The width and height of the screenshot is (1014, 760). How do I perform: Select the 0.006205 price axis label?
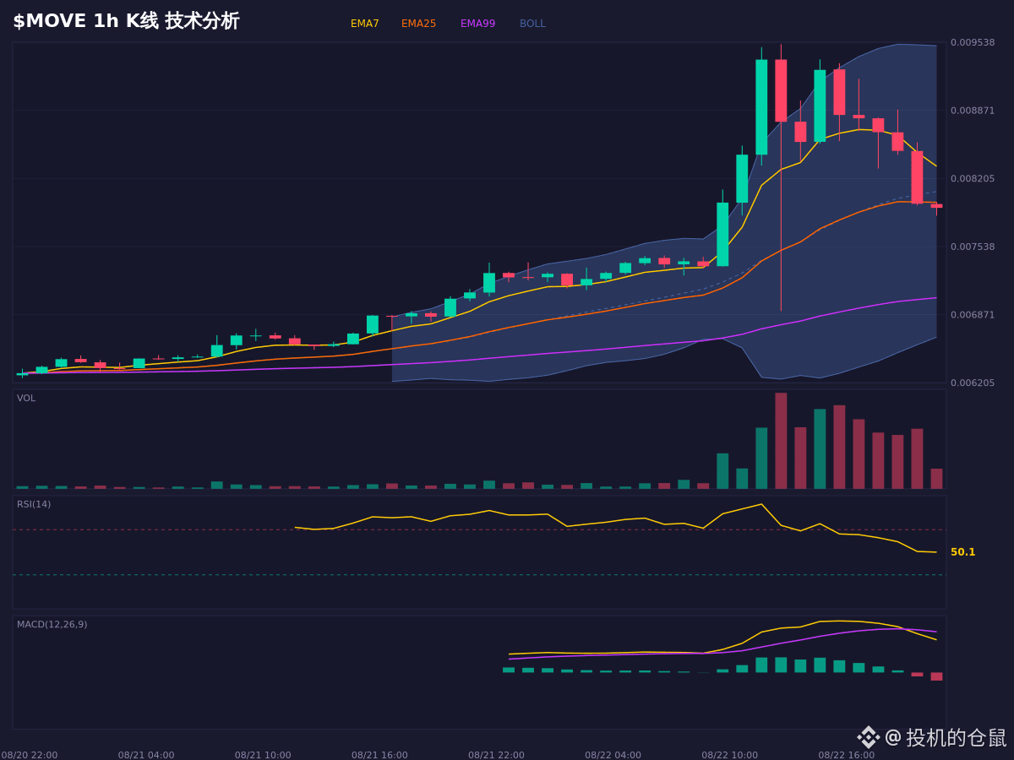[x=973, y=383]
